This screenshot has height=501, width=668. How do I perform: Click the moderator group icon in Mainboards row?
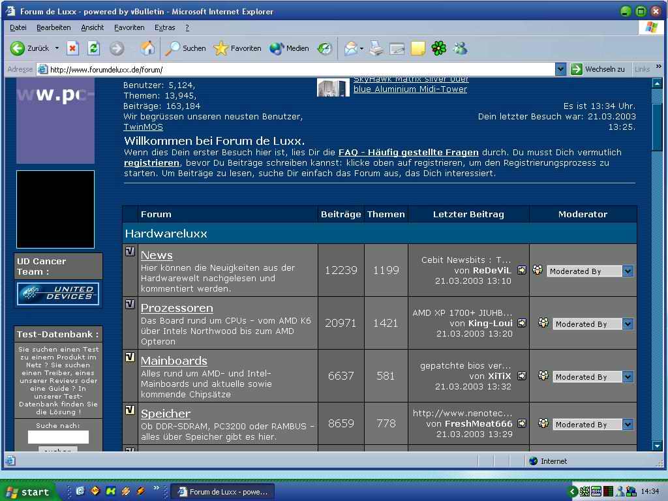tap(543, 375)
